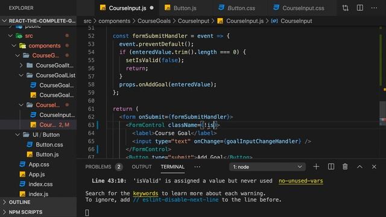Open the '1: node' terminal dropdown
The width and height of the screenshot is (386, 217).
[x=268, y=167]
